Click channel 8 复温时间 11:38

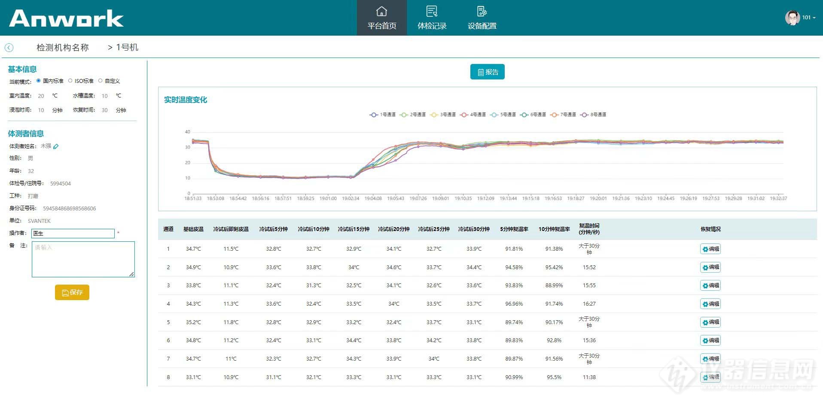(589, 377)
